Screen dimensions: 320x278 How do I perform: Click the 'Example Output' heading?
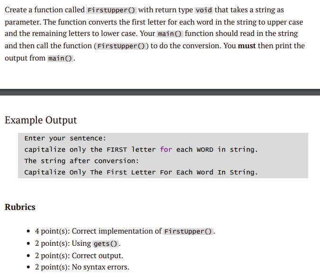click(x=41, y=120)
